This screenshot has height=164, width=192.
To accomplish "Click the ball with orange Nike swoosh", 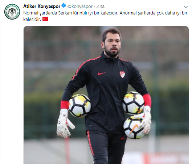I will tap(134, 127).
